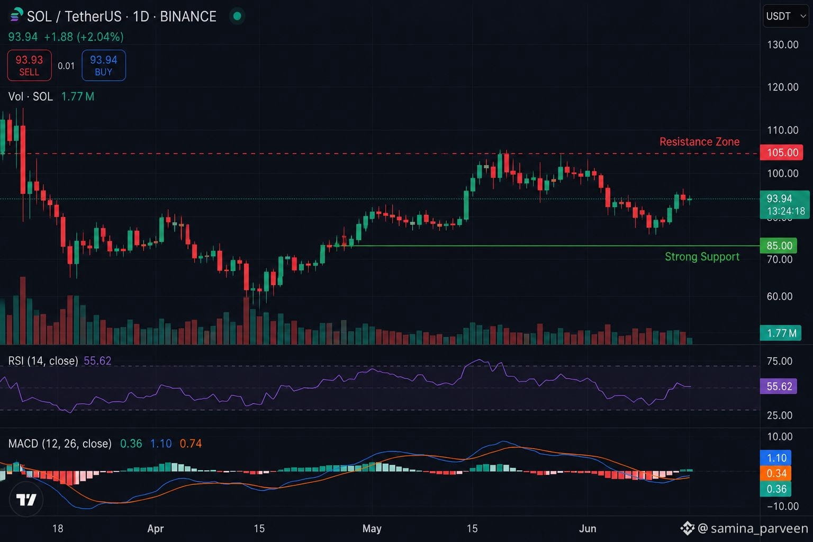Click the MACD histogram value 0.36 in legend
Image resolution: width=813 pixels, height=542 pixels.
click(131, 444)
